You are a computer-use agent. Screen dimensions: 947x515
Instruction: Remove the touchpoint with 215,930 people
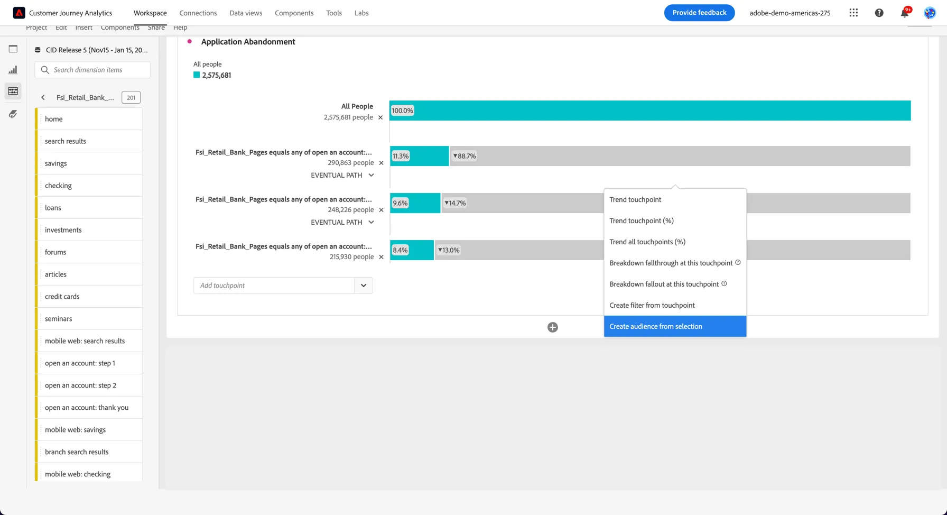pos(381,257)
